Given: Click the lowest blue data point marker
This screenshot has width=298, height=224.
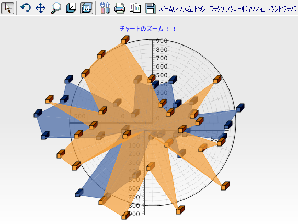Looking at the screenshot, I should coord(79,193).
